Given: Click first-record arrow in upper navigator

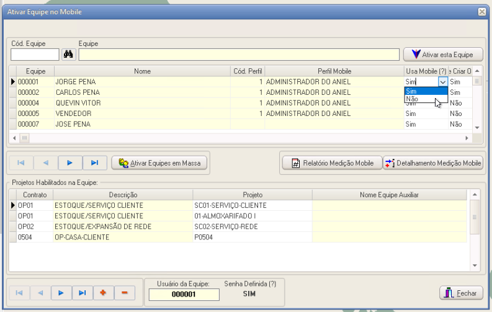Looking at the screenshot, I should tap(21, 163).
